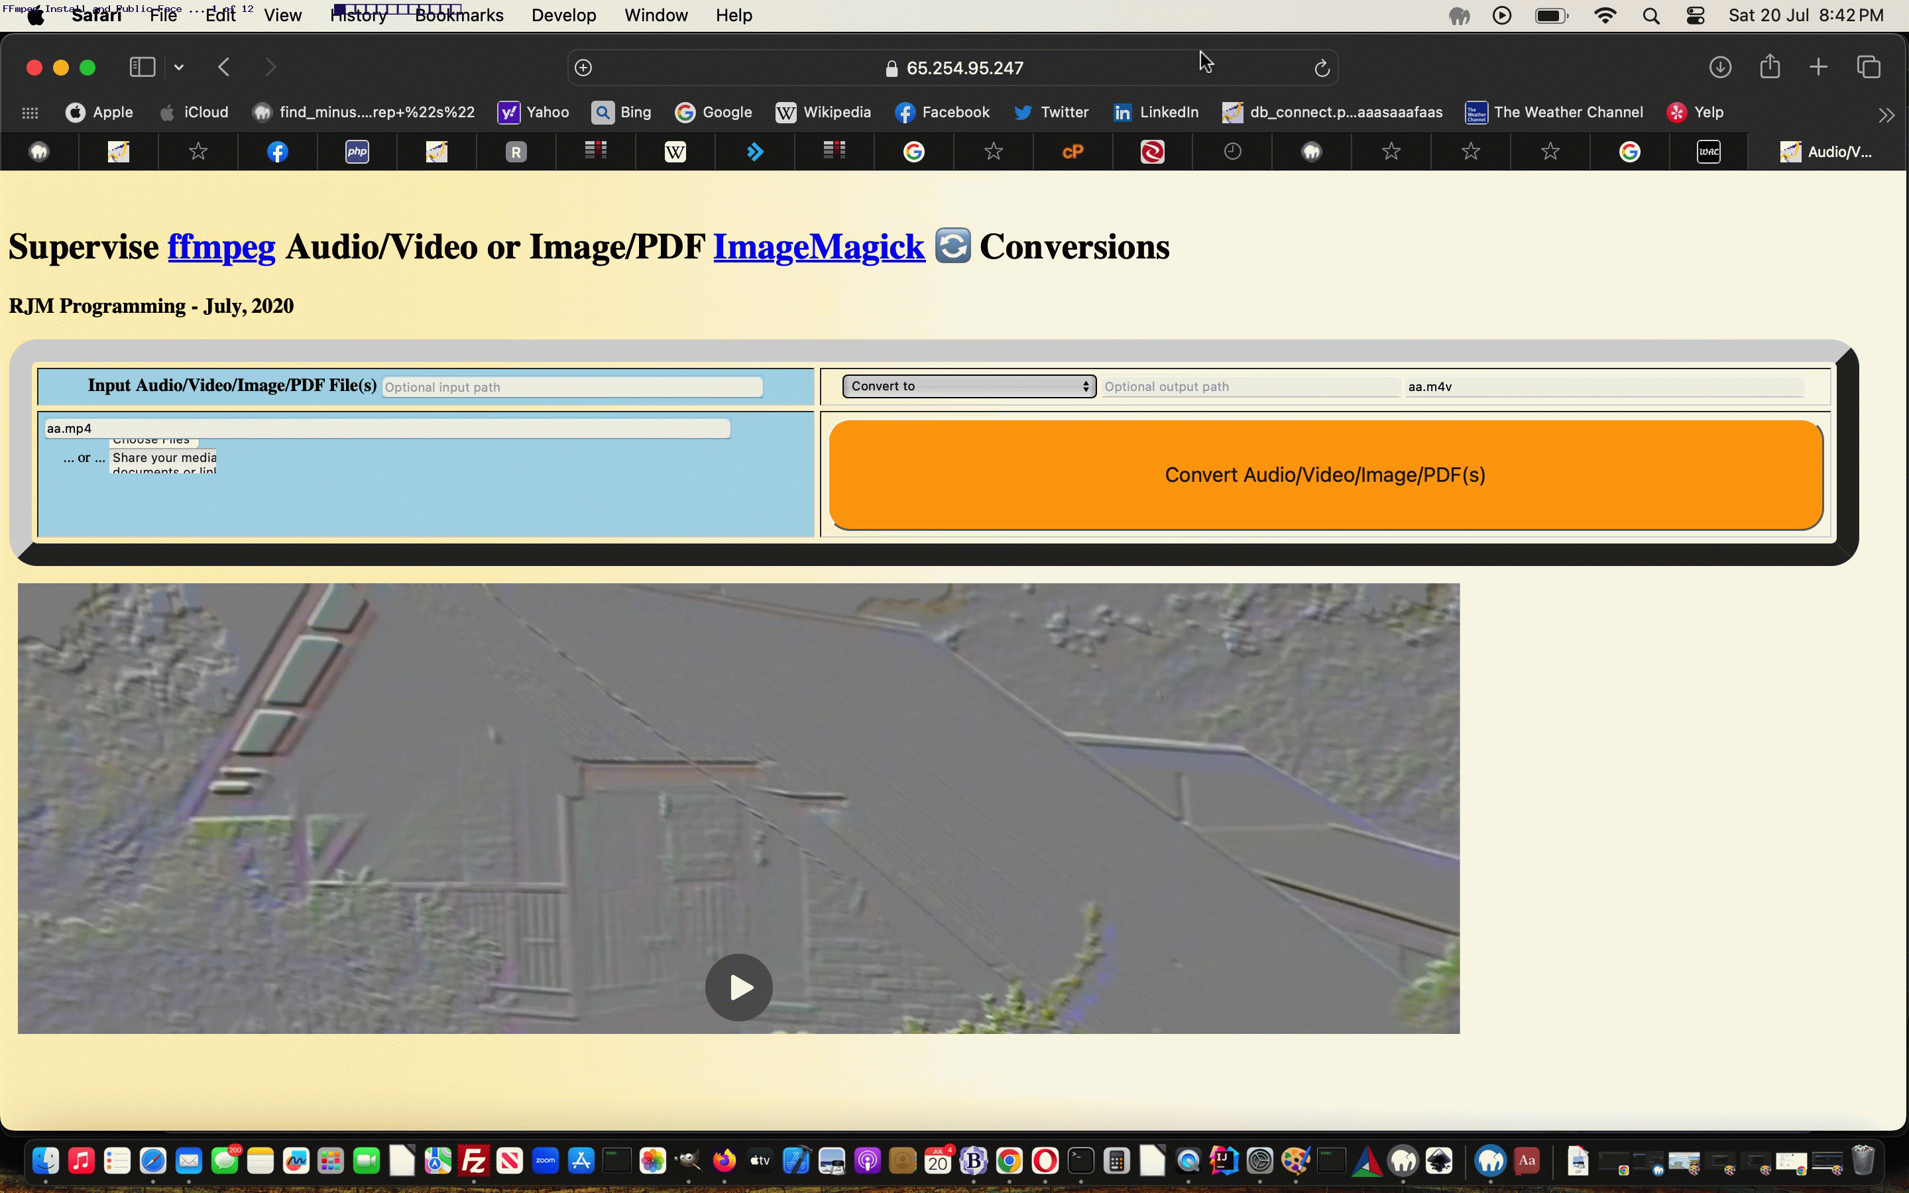Expand the bookmarks overflow double chevron
The height and width of the screenshot is (1193, 1909).
1886,115
